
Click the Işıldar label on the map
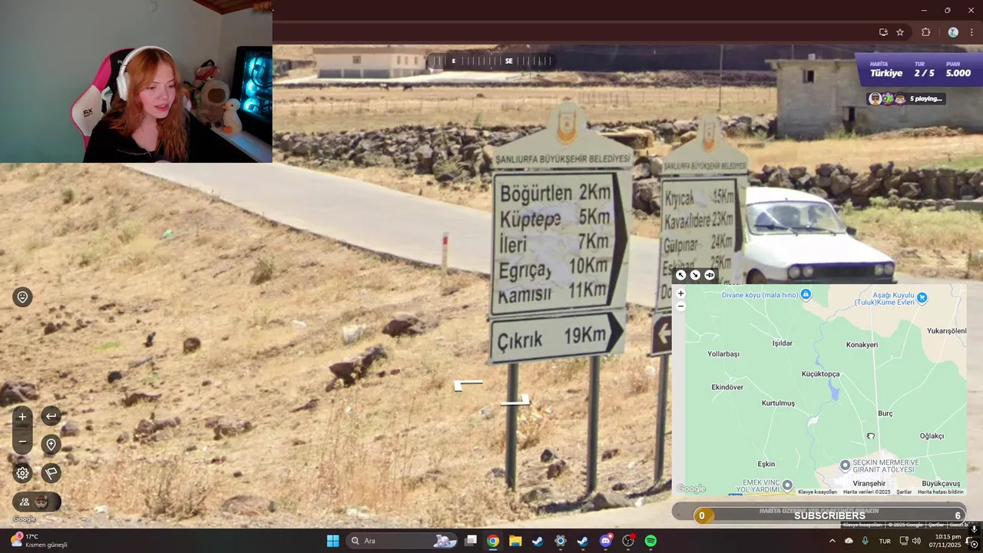click(782, 343)
